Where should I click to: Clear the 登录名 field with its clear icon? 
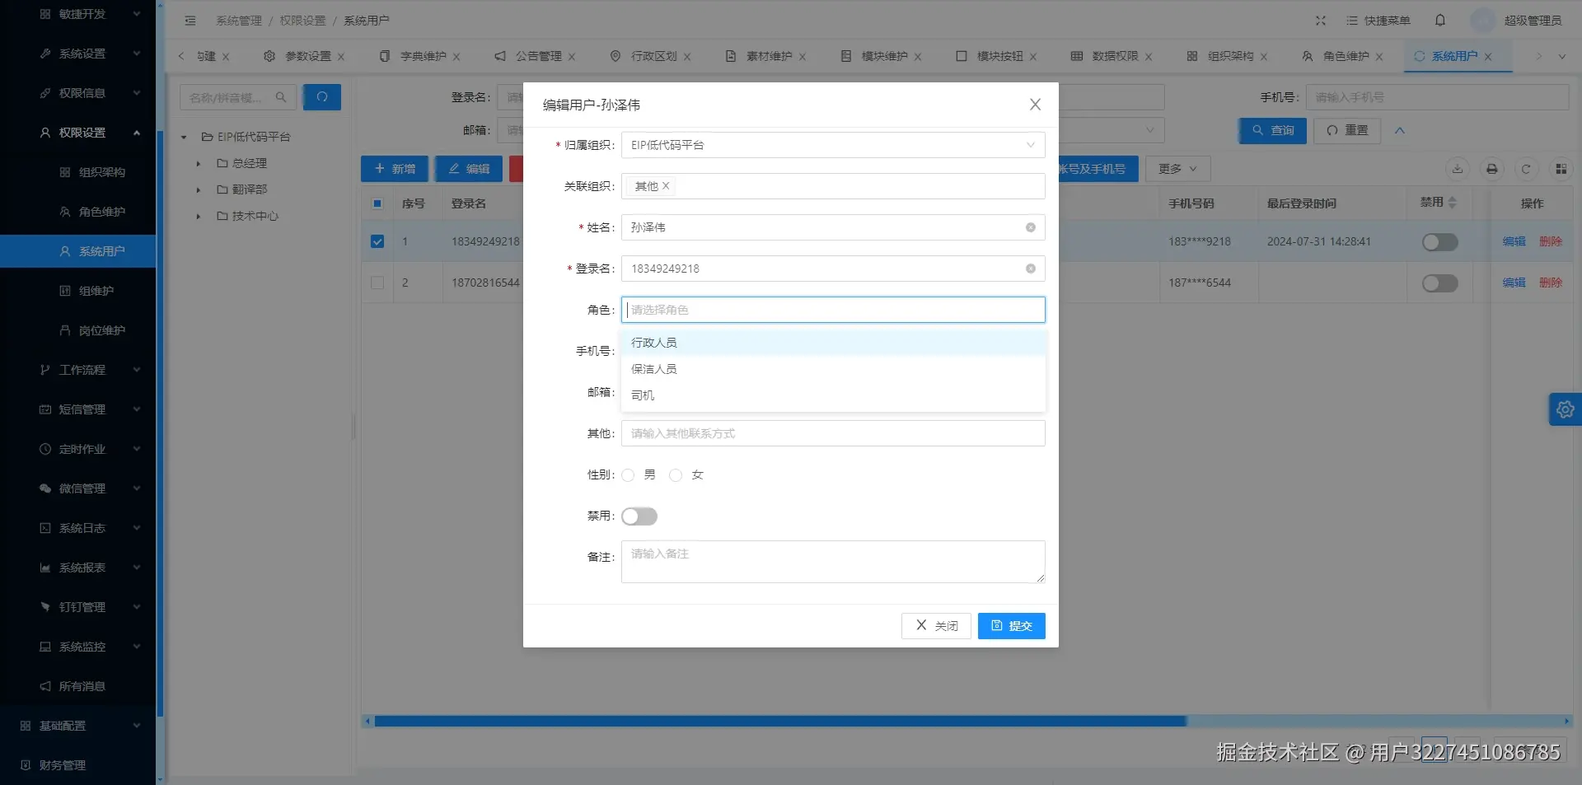1030,269
